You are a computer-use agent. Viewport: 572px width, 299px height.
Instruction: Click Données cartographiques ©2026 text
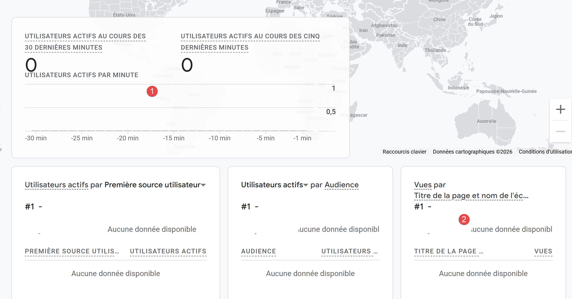(472, 152)
